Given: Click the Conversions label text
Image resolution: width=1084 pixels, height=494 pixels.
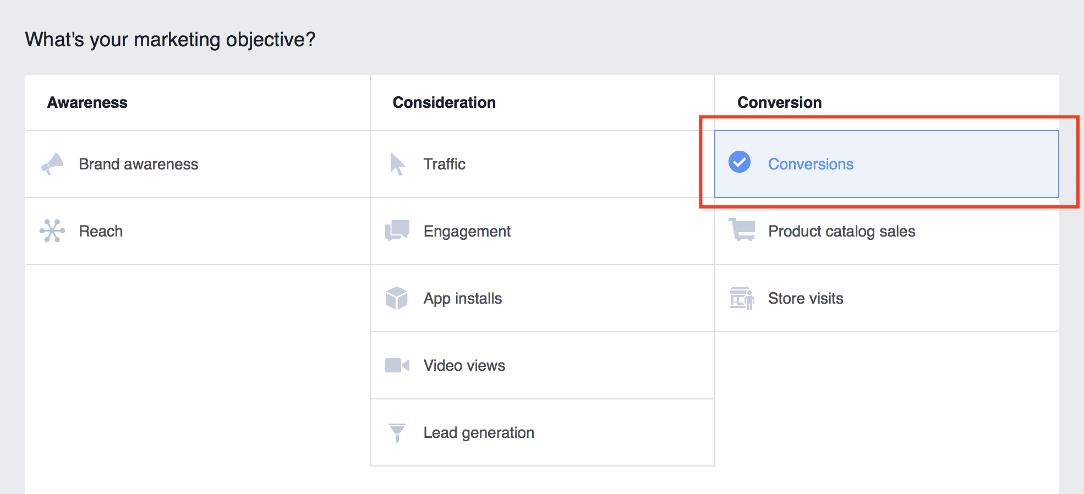Looking at the screenshot, I should [811, 164].
